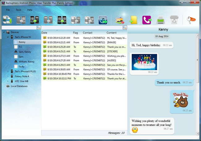Click the purple Viber phone icon
The width and height of the screenshot is (201, 141).
pyautogui.click(x=146, y=20)
